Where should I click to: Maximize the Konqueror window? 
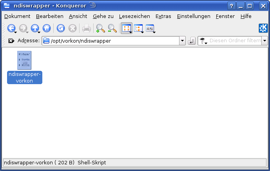(250, 6)
